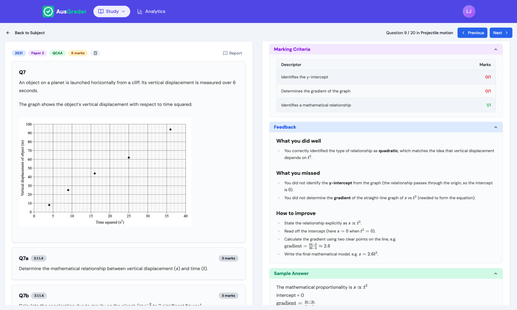Click the calculator icon badge

pos(95,53)
